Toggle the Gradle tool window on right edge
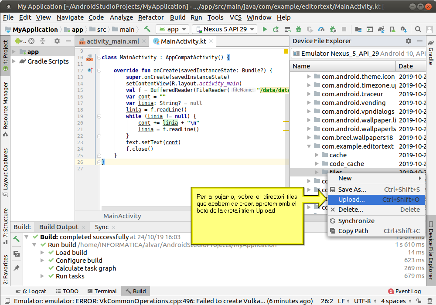The height and width of the screenshot is (305, 436). 431,52
